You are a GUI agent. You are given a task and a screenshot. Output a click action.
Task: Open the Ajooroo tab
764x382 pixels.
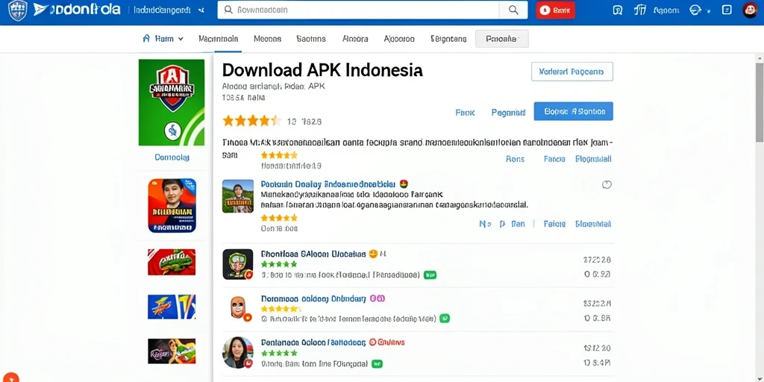pyautogui.click(x=399, y=39)
